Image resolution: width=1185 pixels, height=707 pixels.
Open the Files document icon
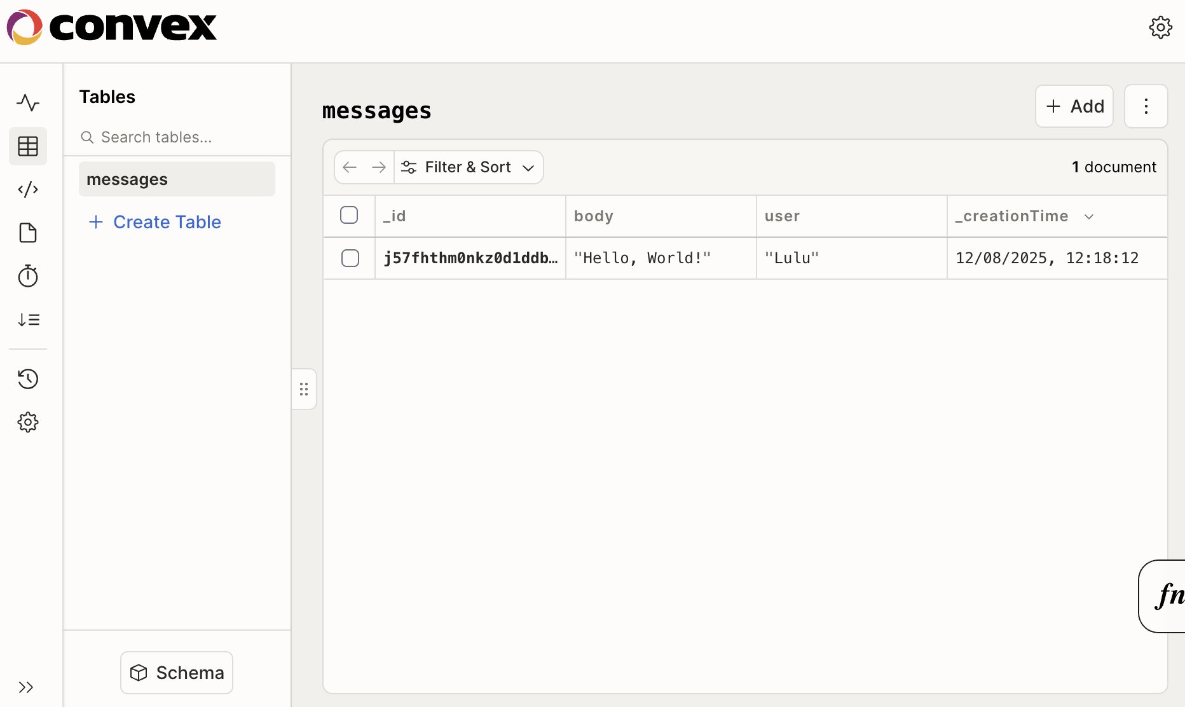(x=28, y=233)
